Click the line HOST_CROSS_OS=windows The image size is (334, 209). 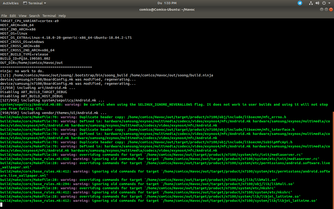pos(22,42)
